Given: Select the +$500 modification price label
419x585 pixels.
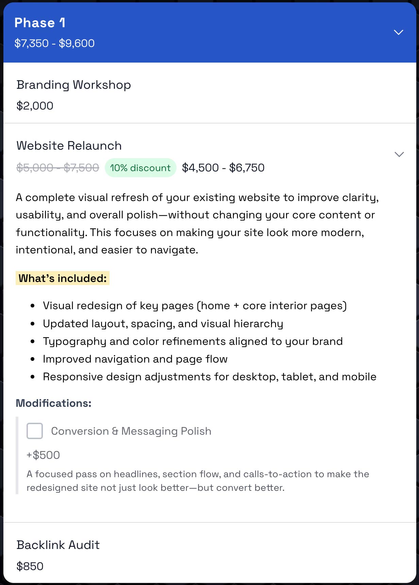Looking at the screenshot, I should click(43, 455).
